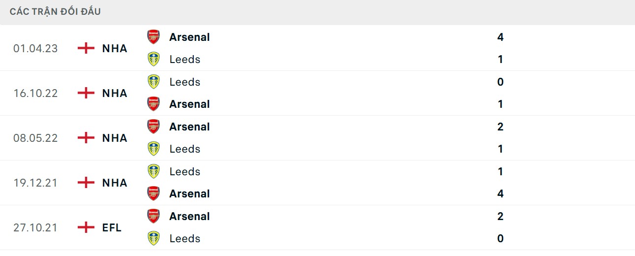This screenshot has width=635, height=256.
Task: Click Arsenal crest in the 16.10.22 match
Action: 154,104
